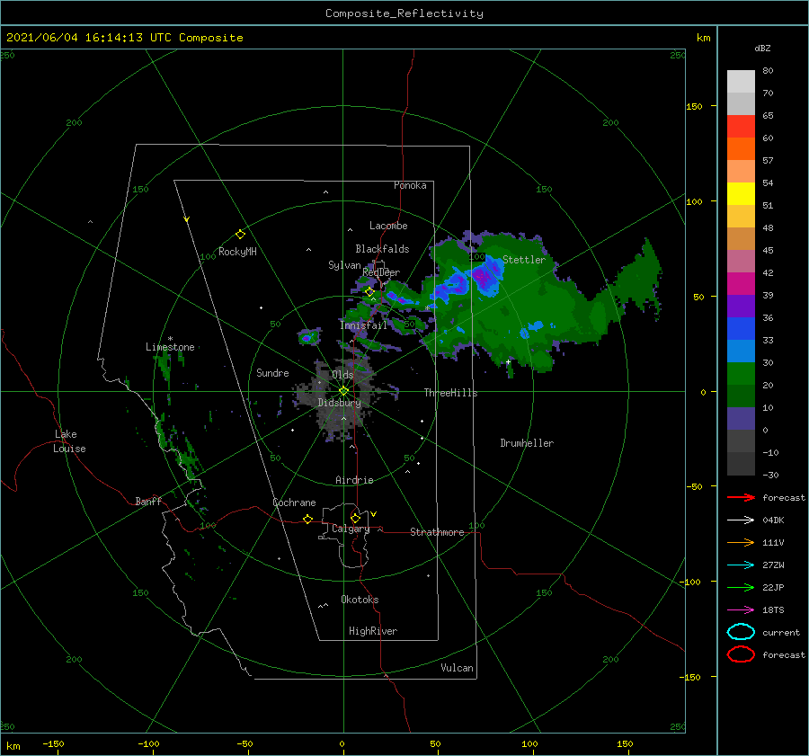Screen dimensions: 809x756
Task: Click the yellow diamond at radar center
Action: click(x=343, y=391)
